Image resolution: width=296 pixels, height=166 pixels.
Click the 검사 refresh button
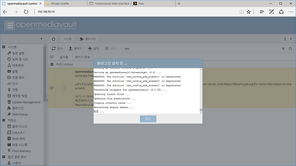pos(57,48)
